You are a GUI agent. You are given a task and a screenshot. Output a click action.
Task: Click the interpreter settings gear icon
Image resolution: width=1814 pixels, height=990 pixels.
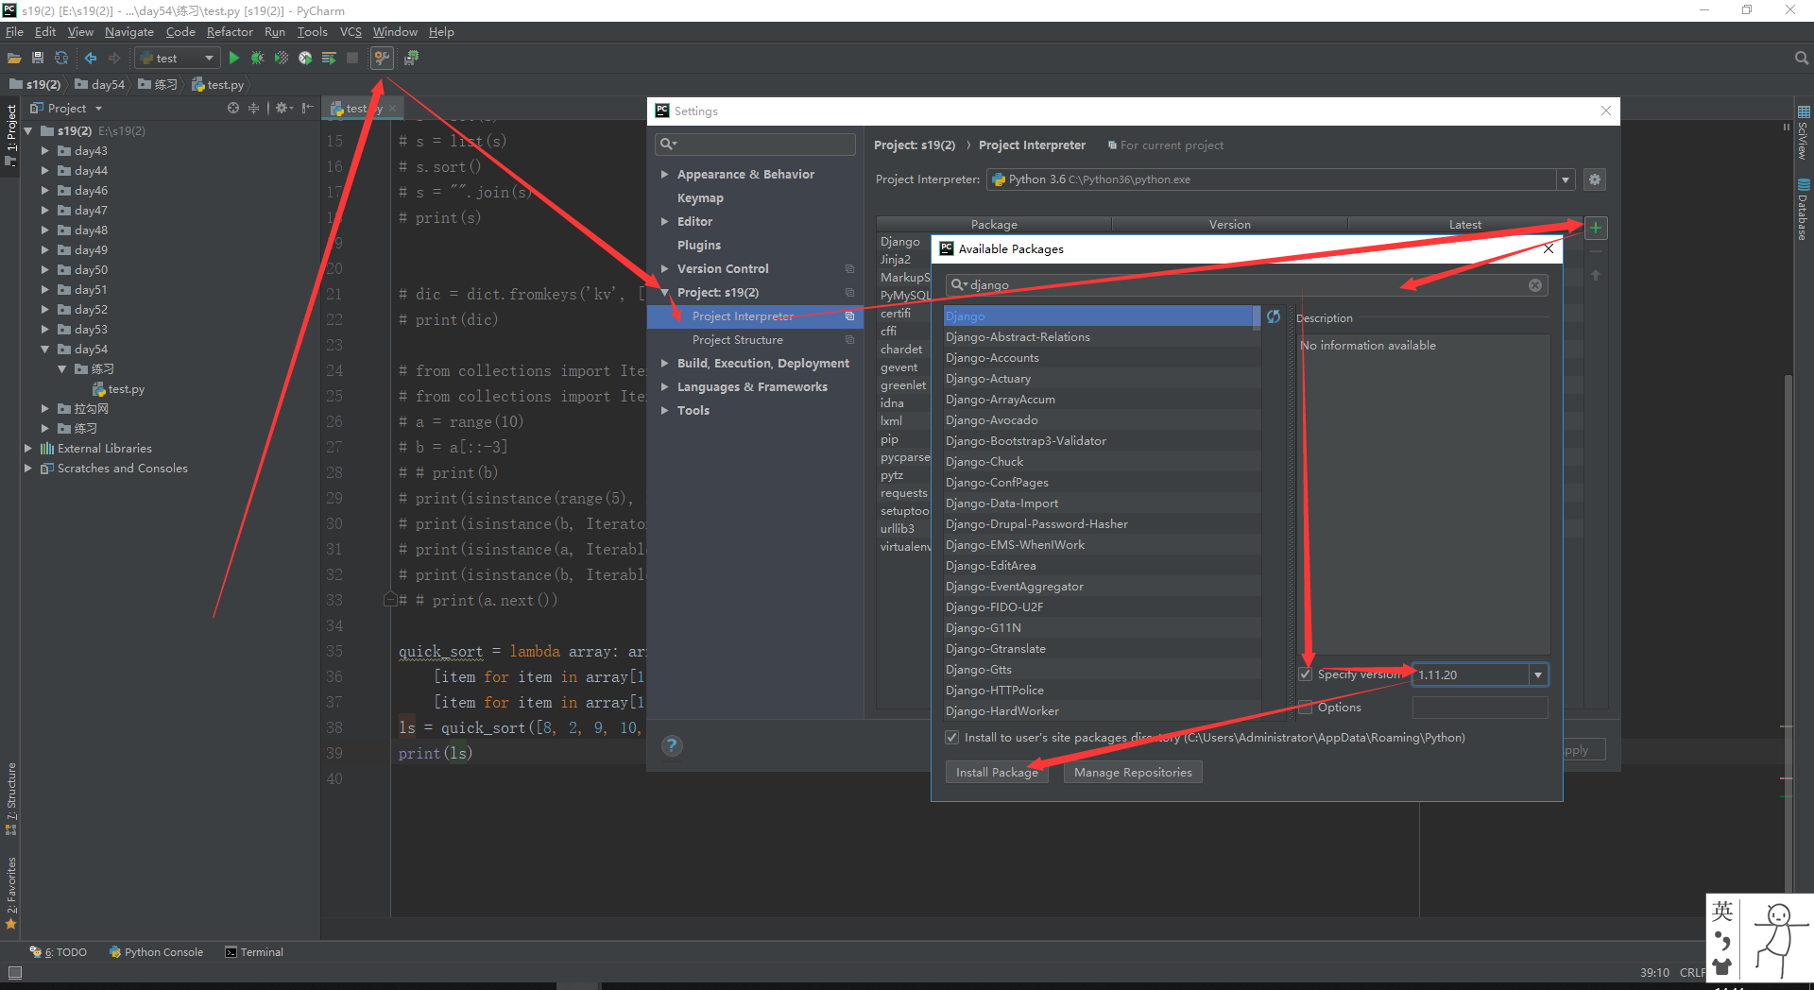tap(1595, 179)
